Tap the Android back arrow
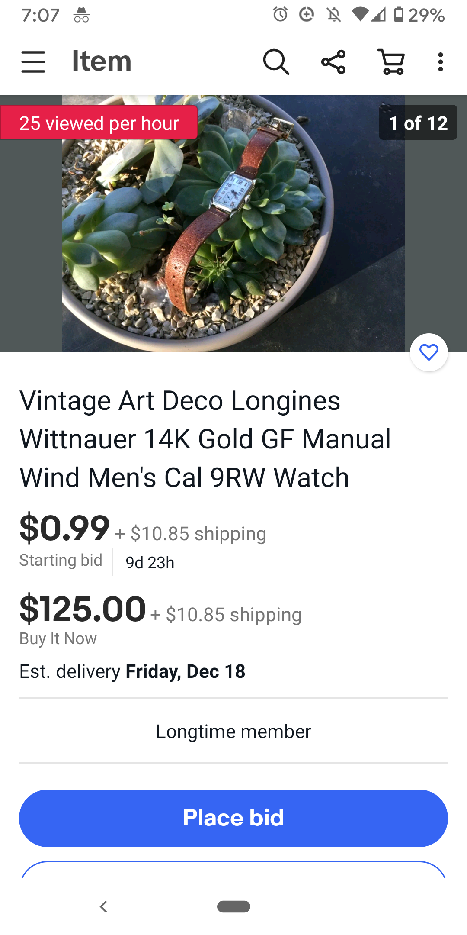The width and height of the screenshot is (467, 935). tap(103, 906)
